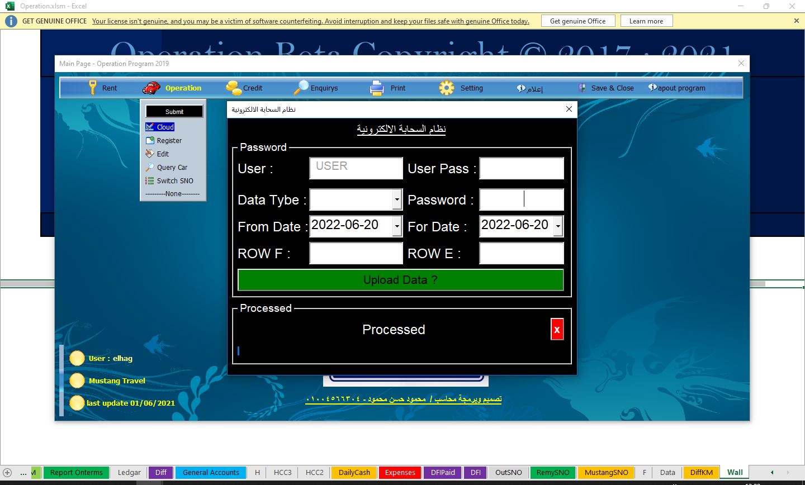Choose Query Car from the side menu

172,168
